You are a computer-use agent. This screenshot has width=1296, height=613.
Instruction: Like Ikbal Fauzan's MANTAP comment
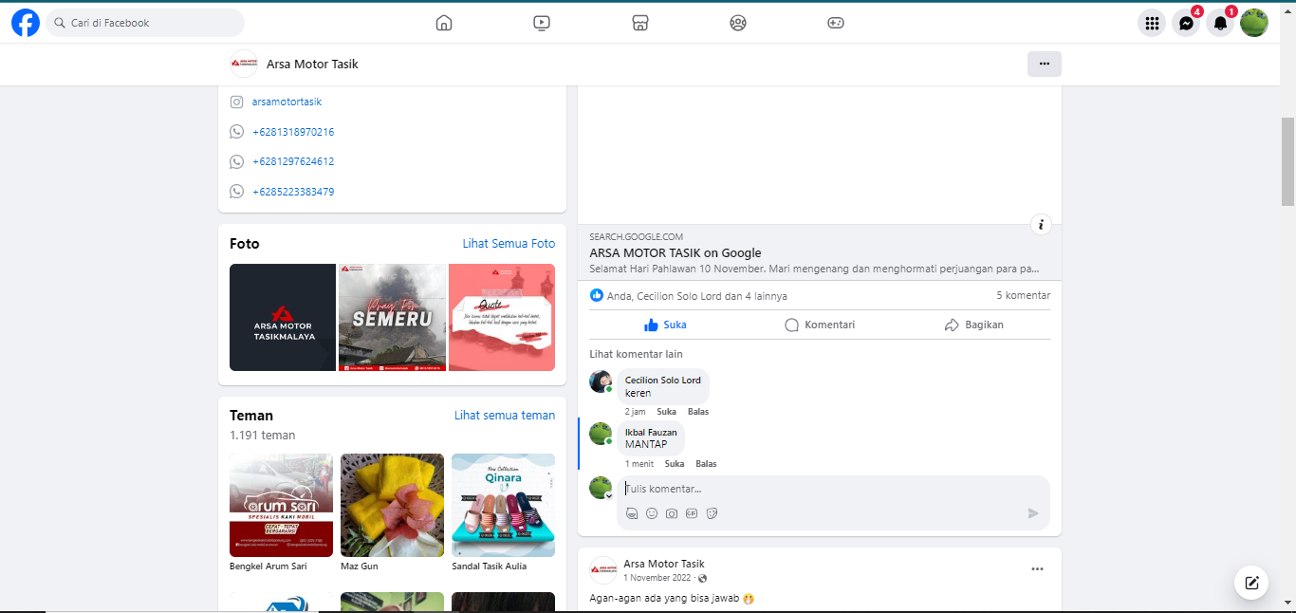coord(675,464)
